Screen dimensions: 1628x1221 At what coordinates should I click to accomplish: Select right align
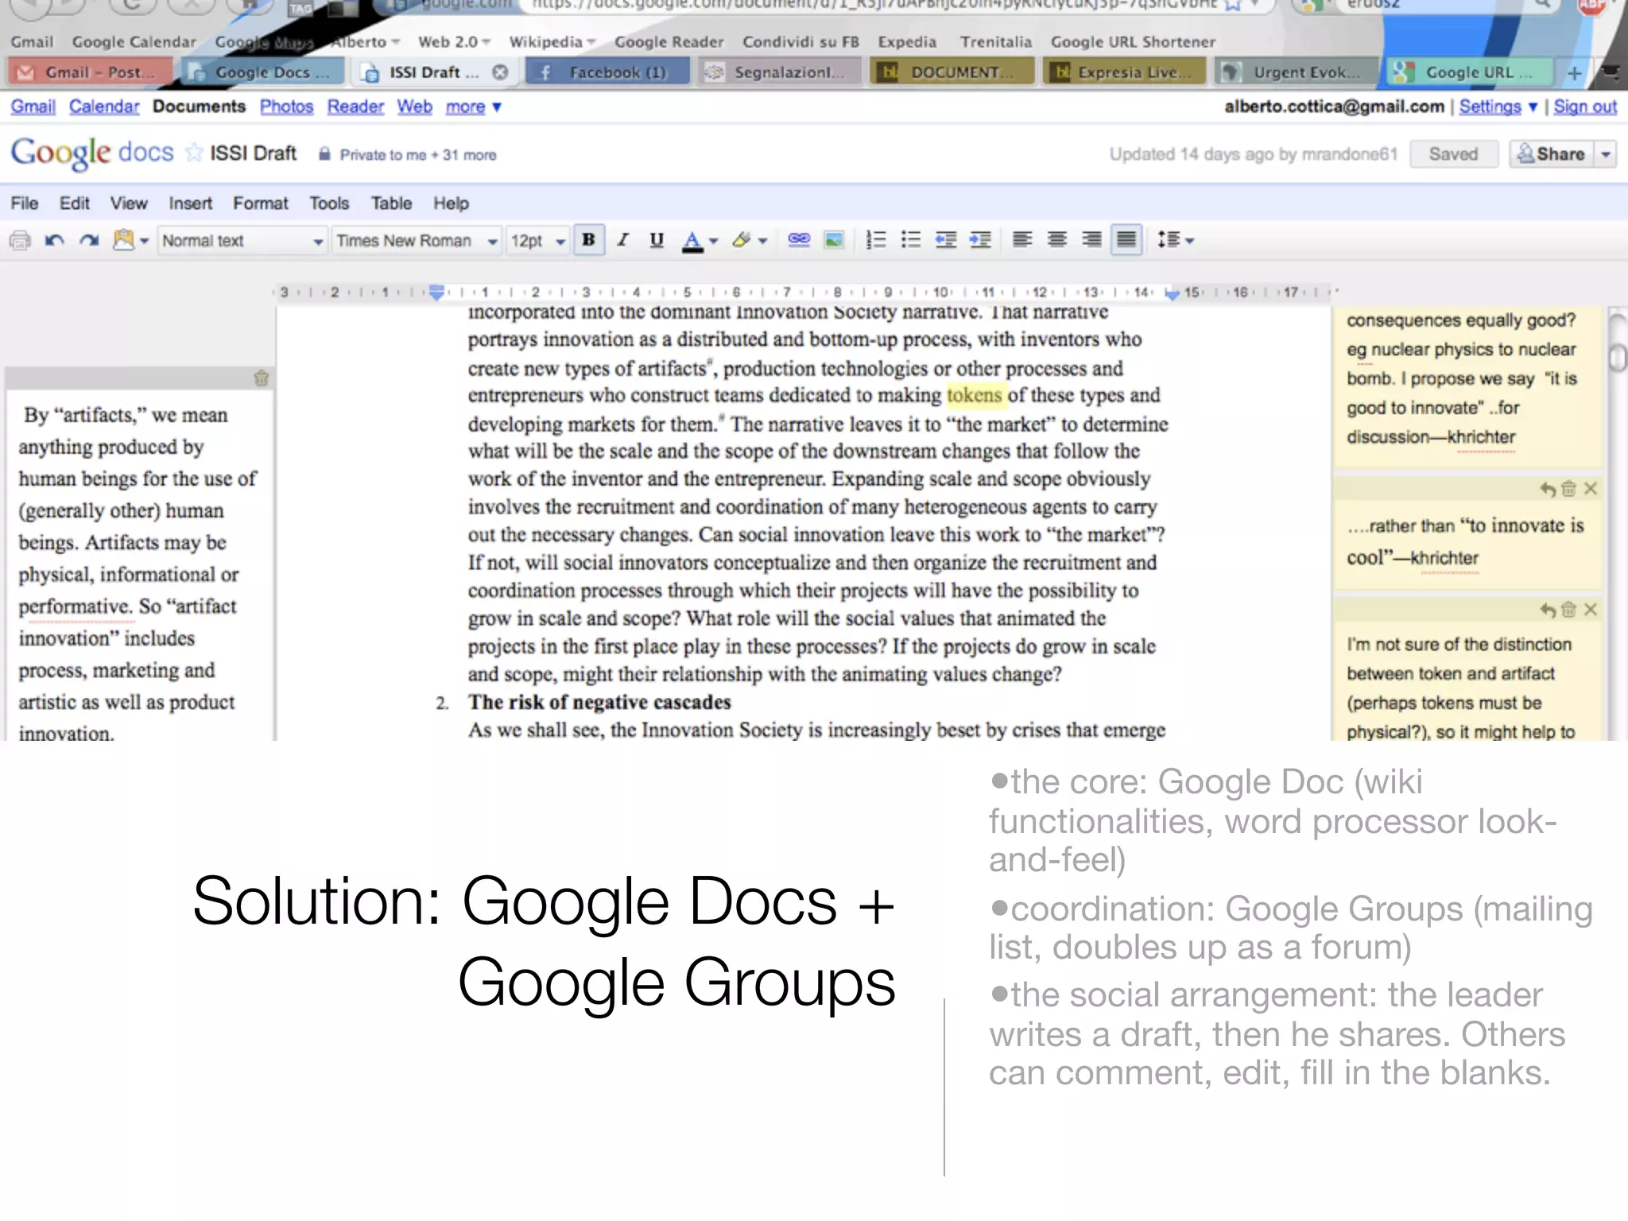click(x=1091, y=239)
